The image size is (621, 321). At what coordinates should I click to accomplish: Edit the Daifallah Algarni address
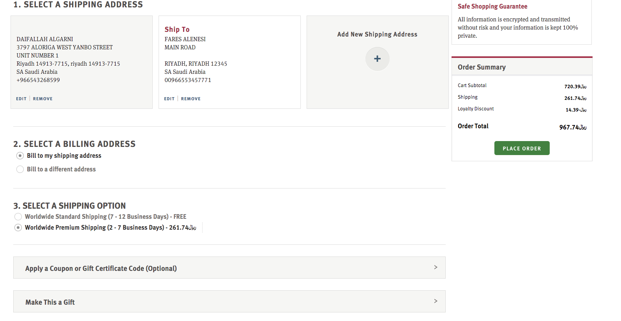(21, 99)
